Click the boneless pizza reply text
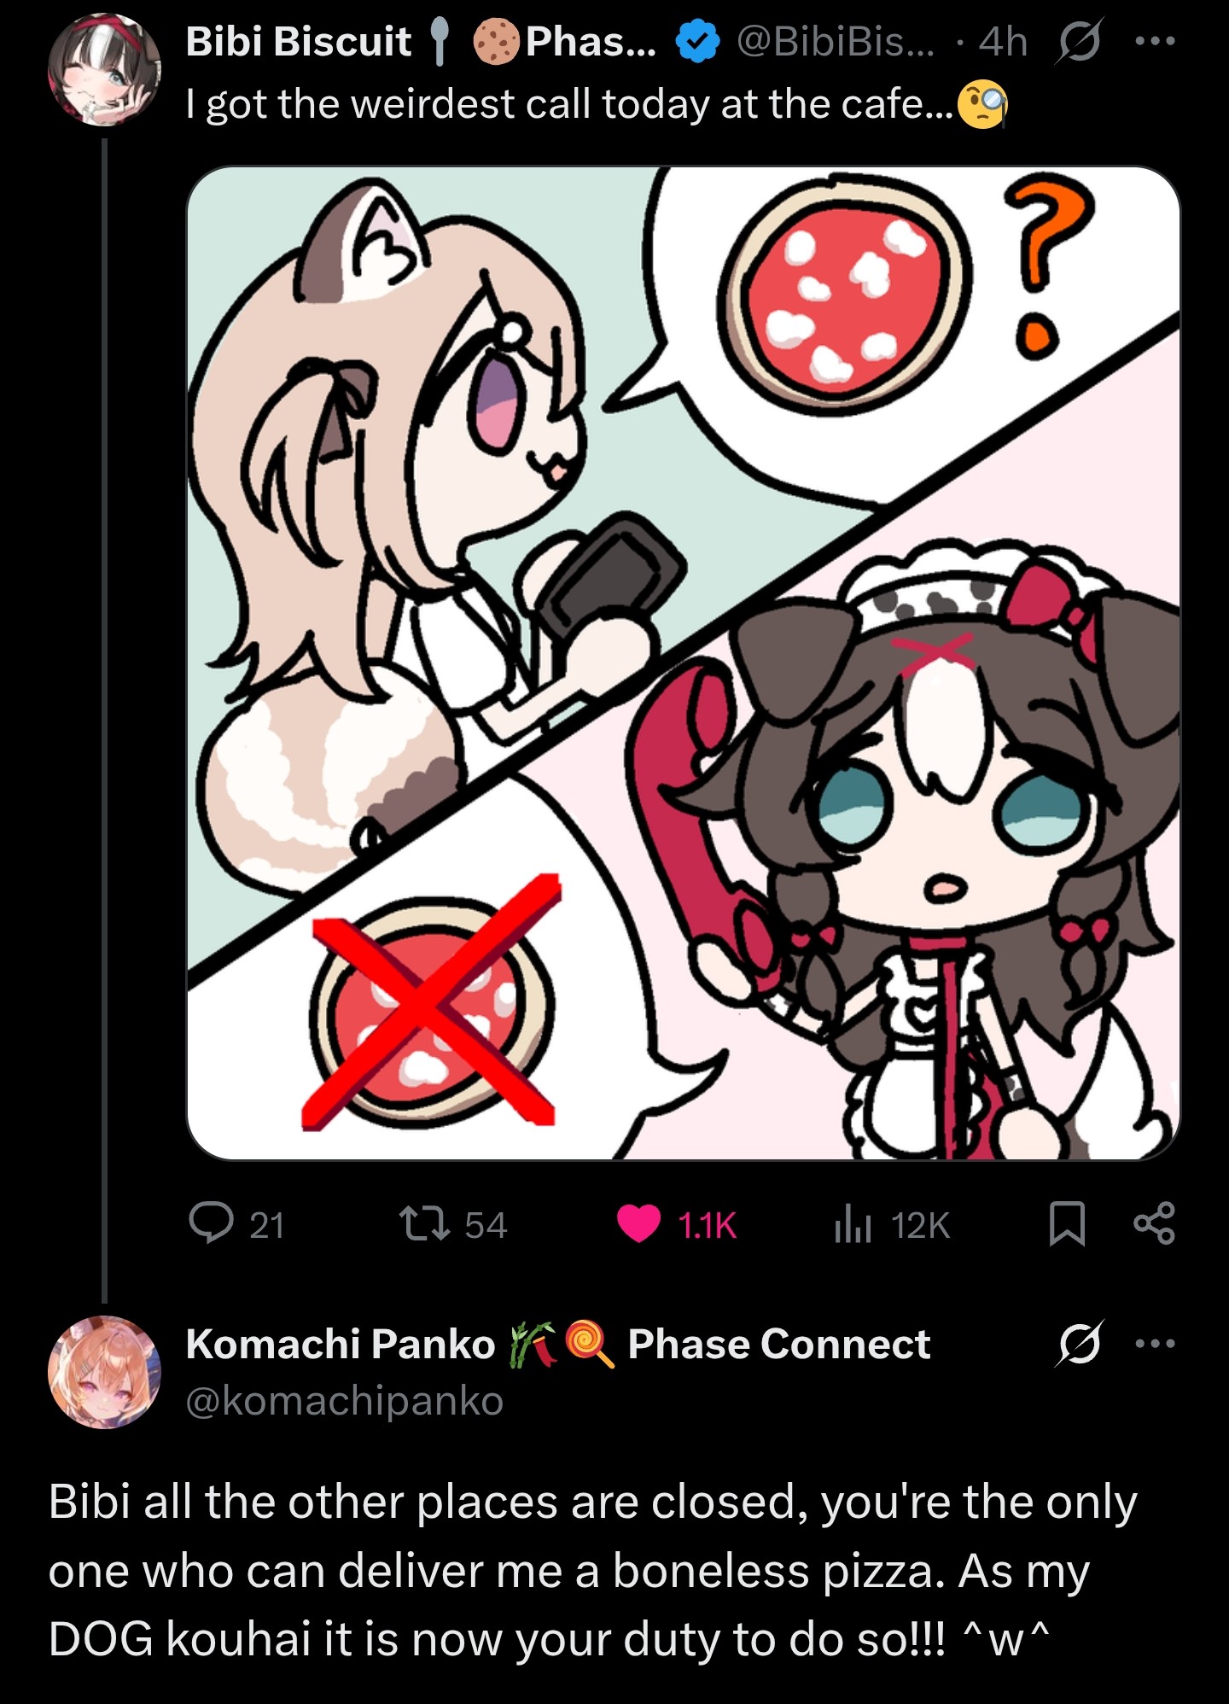This screenshot has width=1229, height=1704. pos(592,1570)
